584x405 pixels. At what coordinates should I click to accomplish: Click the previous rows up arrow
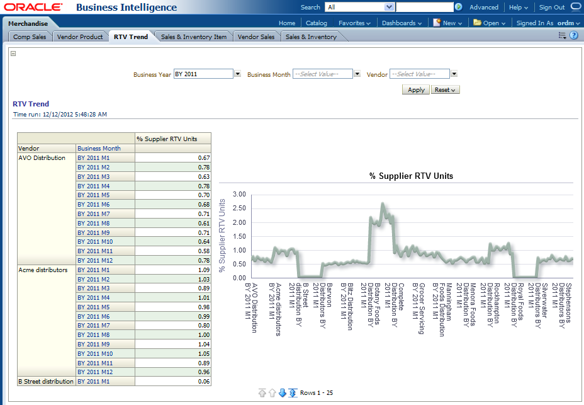click(x=272, y=393)
